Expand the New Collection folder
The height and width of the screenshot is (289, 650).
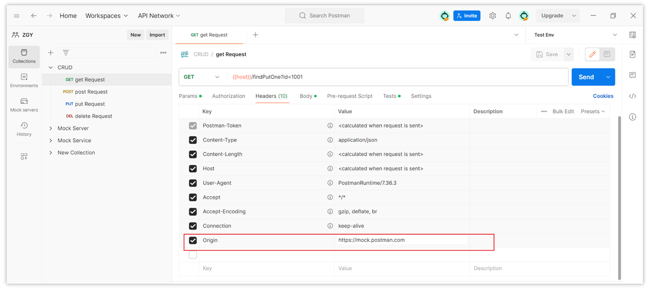(51, 153)
